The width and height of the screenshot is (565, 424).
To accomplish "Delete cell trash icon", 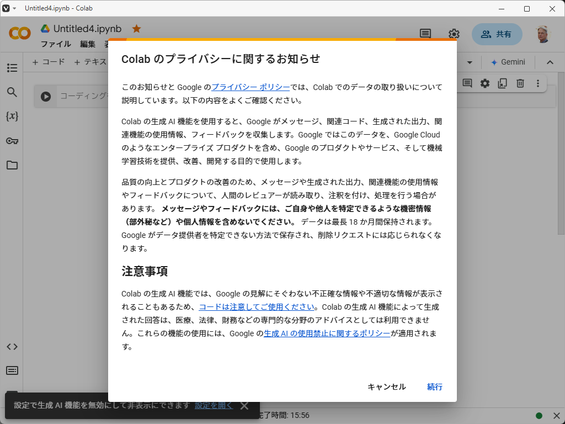I will (520, 83).
